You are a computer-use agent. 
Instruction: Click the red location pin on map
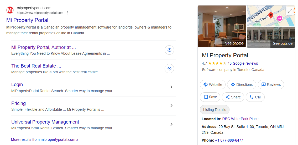pyautogui.click(x=271, y=15)
